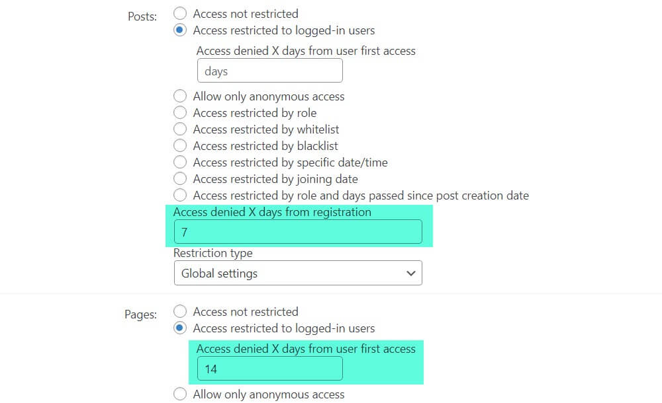Click 'Access denied X days from registration' label
Screen dimensions: 662x403
click(x=272, y=212)
